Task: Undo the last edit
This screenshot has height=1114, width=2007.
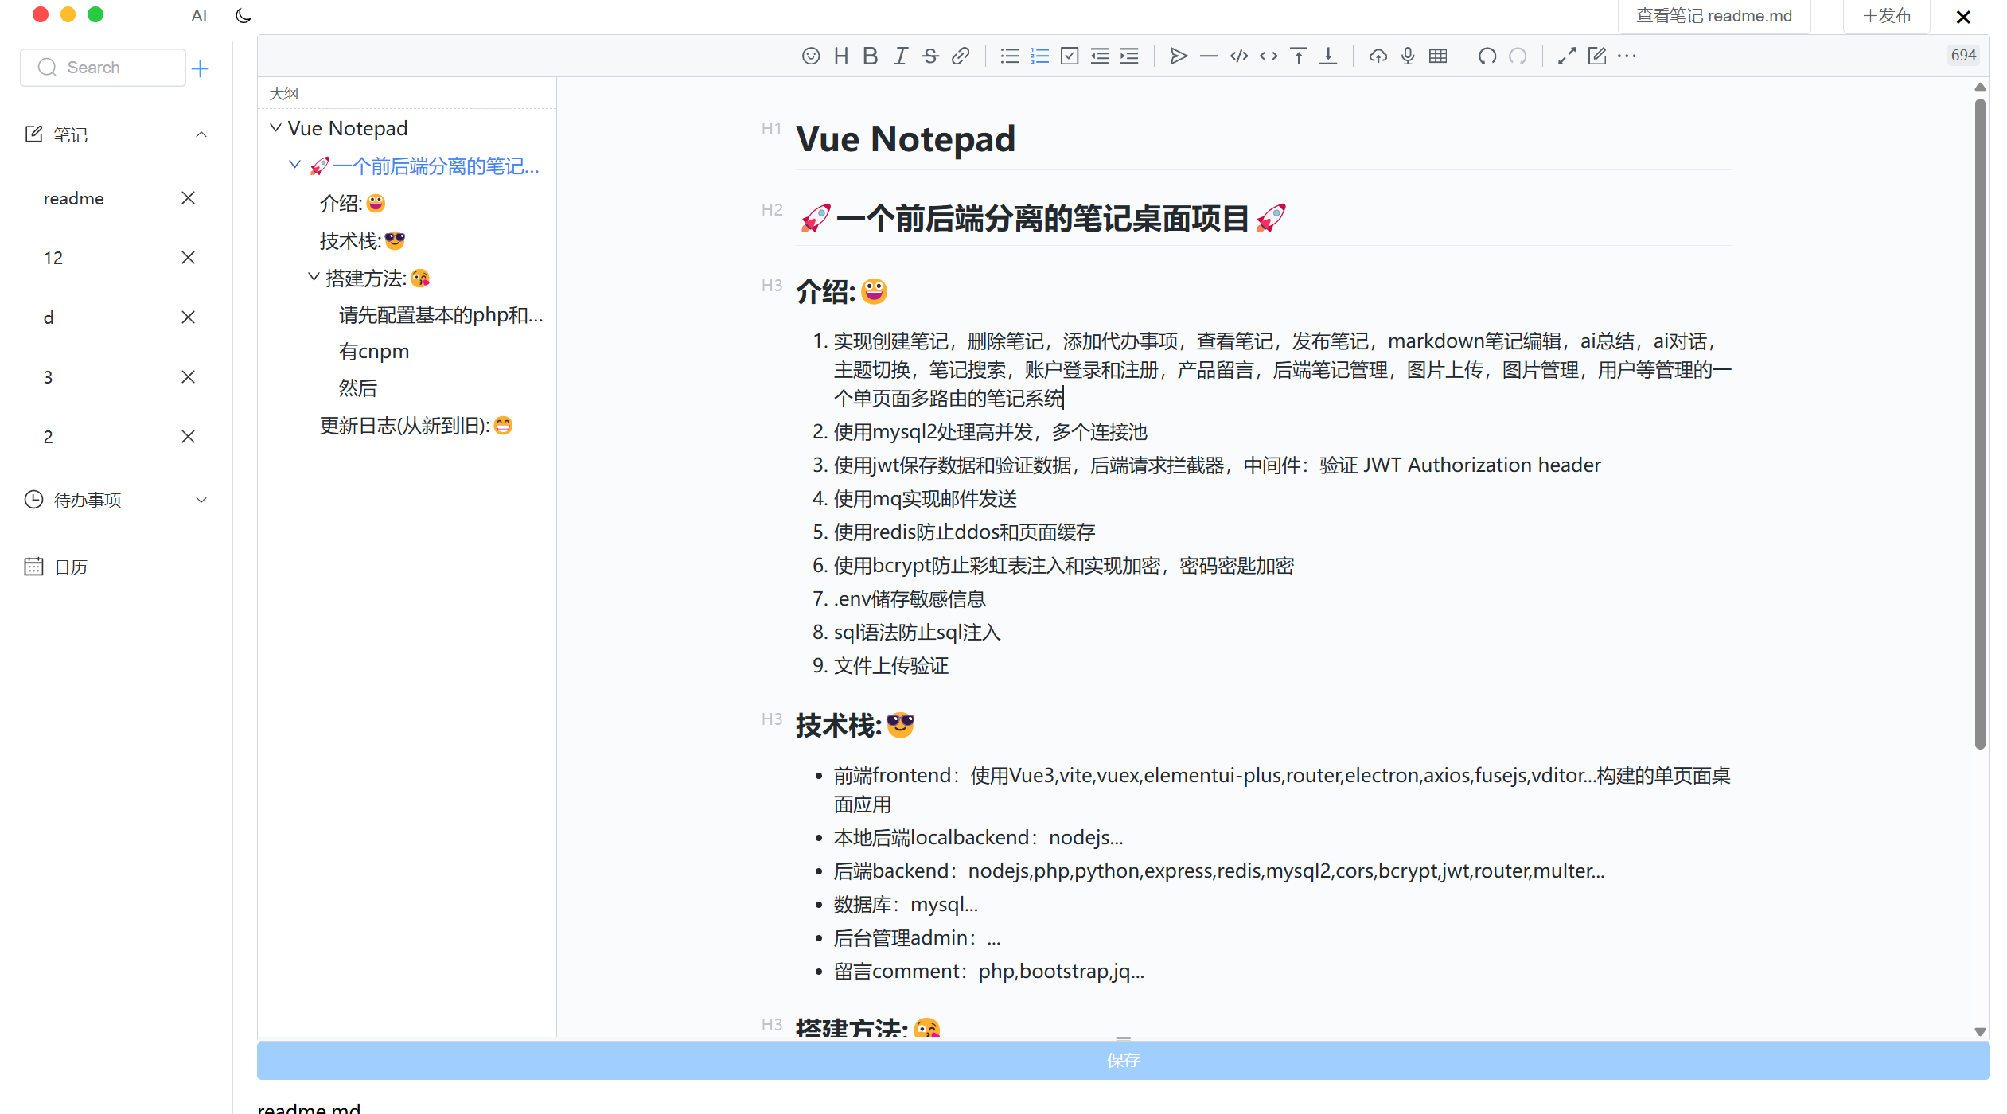Action: click(1487, 56)
